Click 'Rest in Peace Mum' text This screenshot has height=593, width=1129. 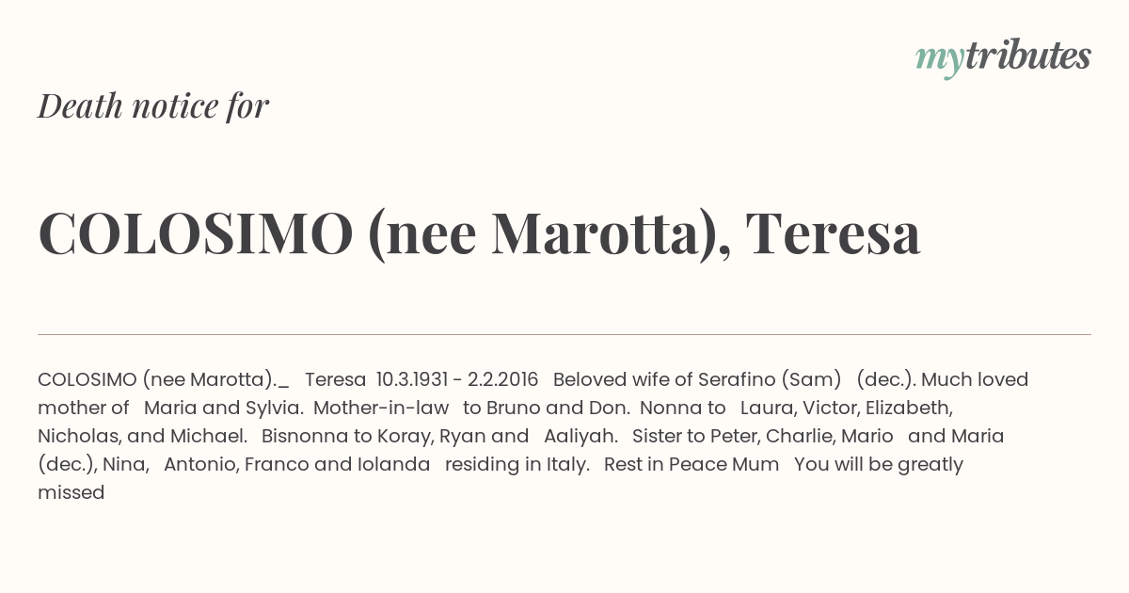tap(692, 464)
